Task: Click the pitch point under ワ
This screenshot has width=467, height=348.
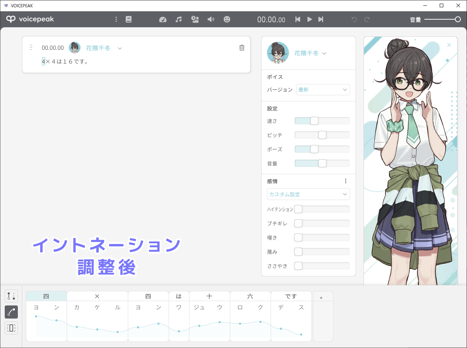Action: (x=179, y=331)
